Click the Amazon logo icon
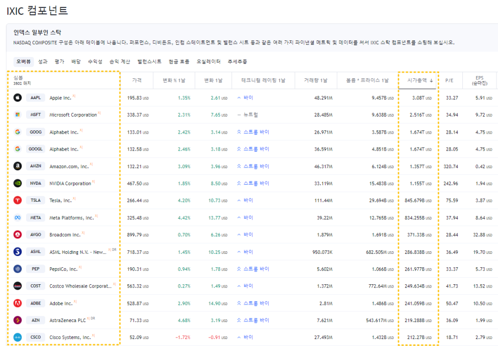 click(x=18, y=166)
